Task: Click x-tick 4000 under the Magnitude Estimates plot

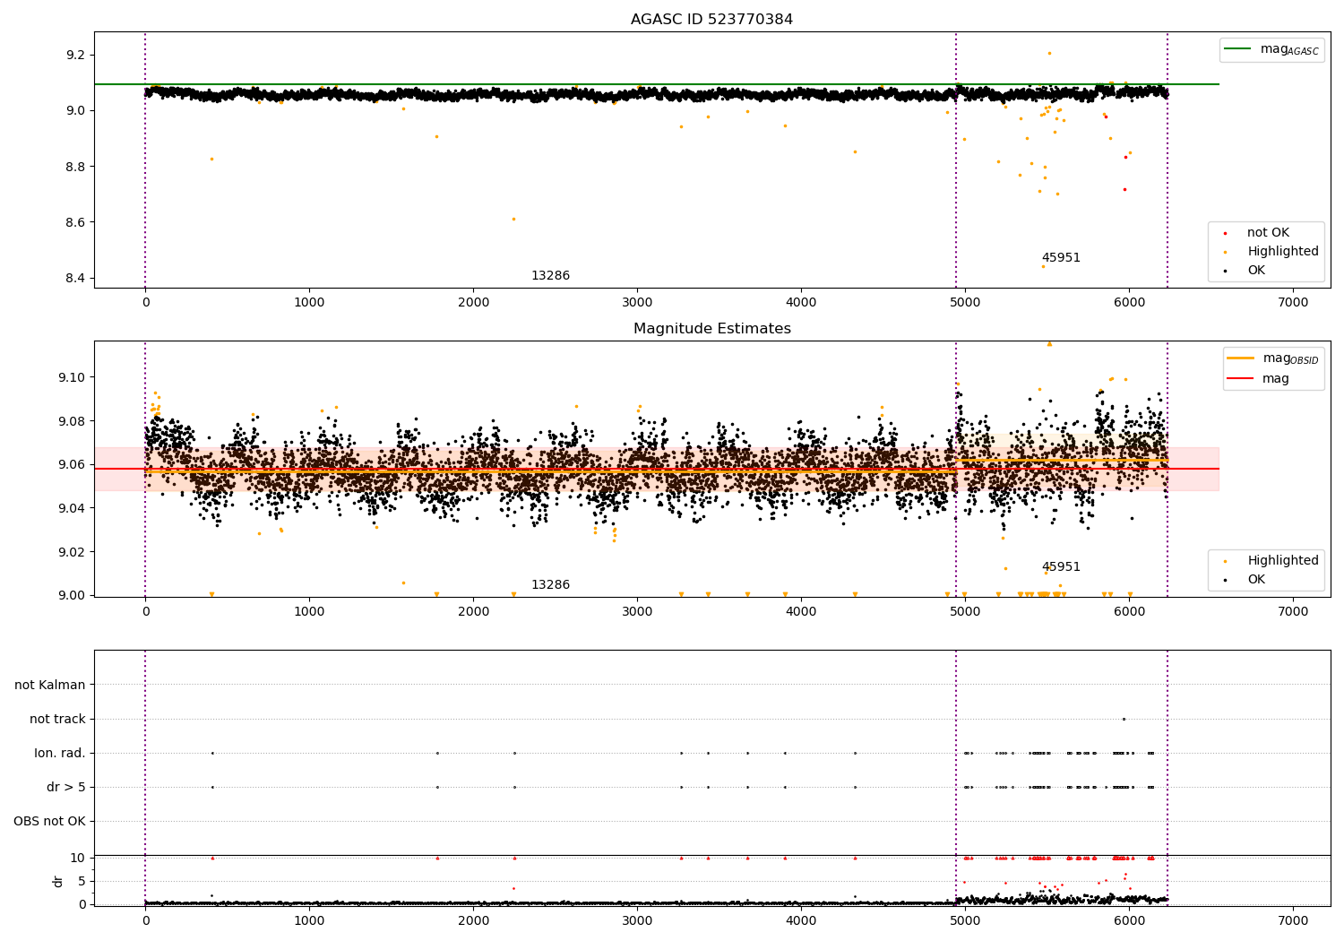Action: point(801,612)
